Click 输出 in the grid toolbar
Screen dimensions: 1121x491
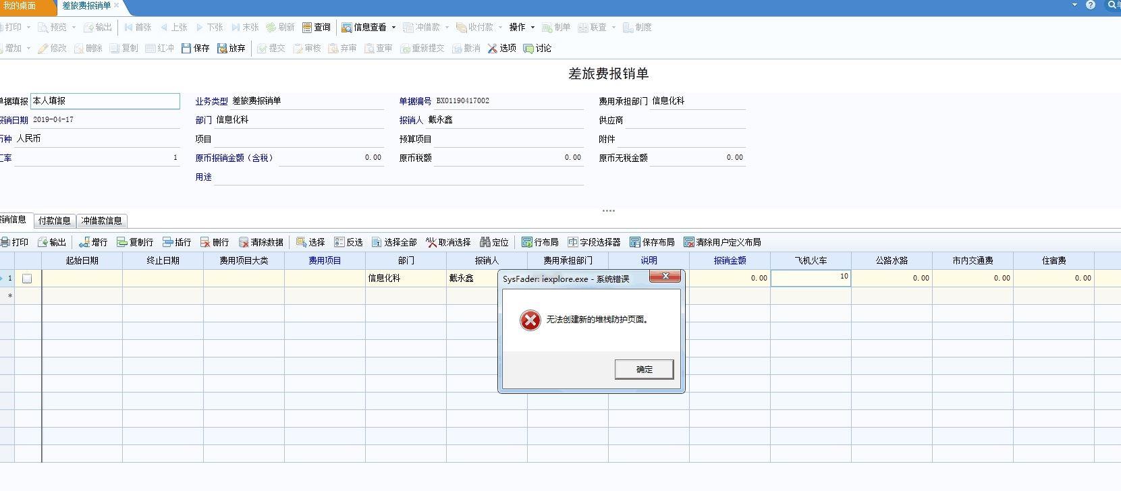(52, 242)
